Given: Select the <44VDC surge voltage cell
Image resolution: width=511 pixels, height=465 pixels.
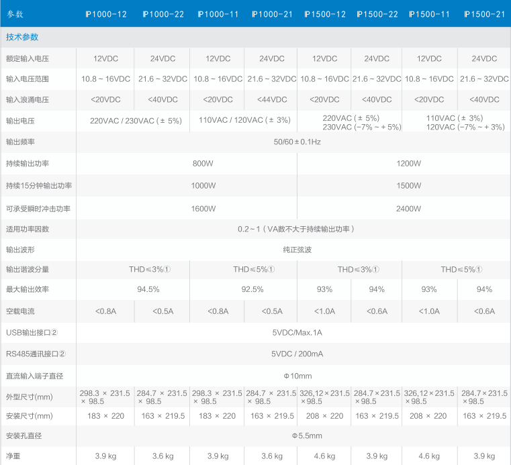Looking at the screenshot, I should click(x=271, y=99).
